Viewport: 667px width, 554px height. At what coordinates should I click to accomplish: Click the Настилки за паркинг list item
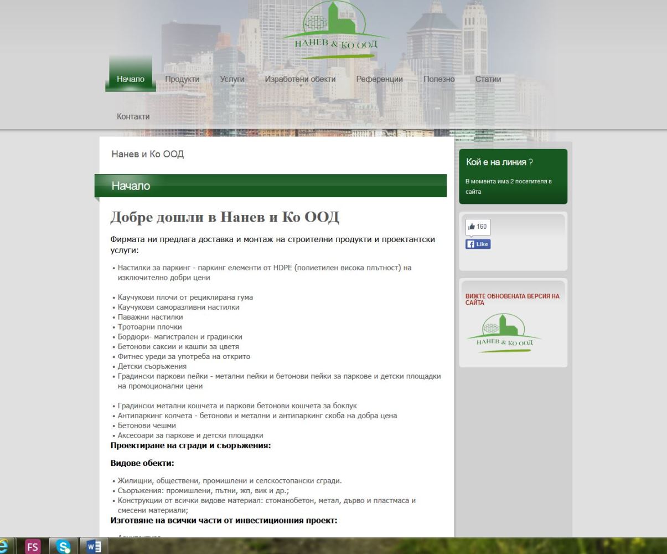[x=265, y=273]
